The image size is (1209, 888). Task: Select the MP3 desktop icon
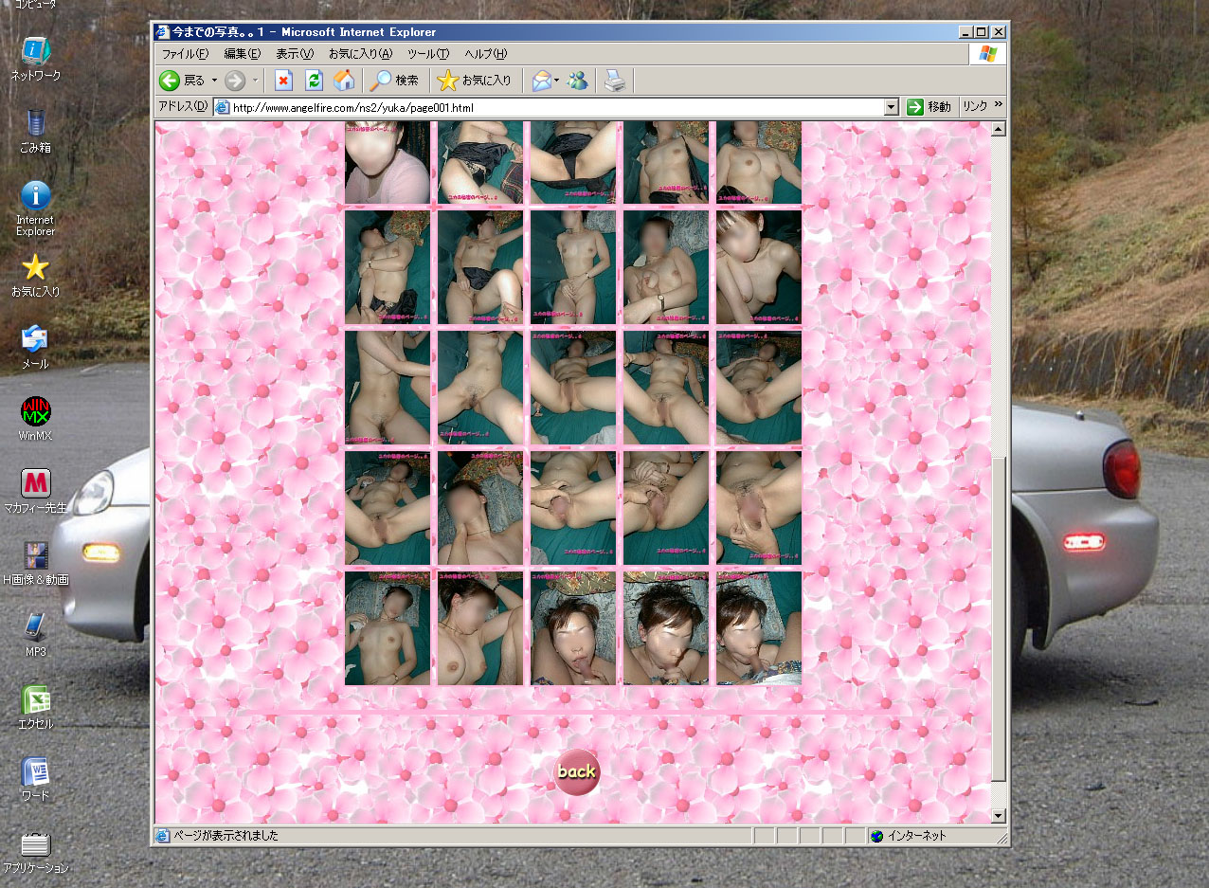click(35, 627)
